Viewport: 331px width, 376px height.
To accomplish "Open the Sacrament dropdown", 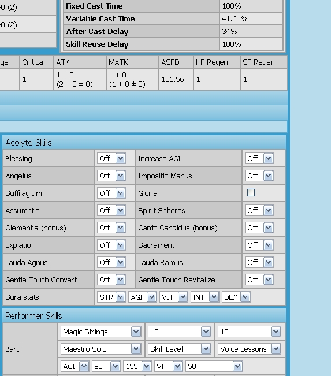I will click(x=259, y=245).
